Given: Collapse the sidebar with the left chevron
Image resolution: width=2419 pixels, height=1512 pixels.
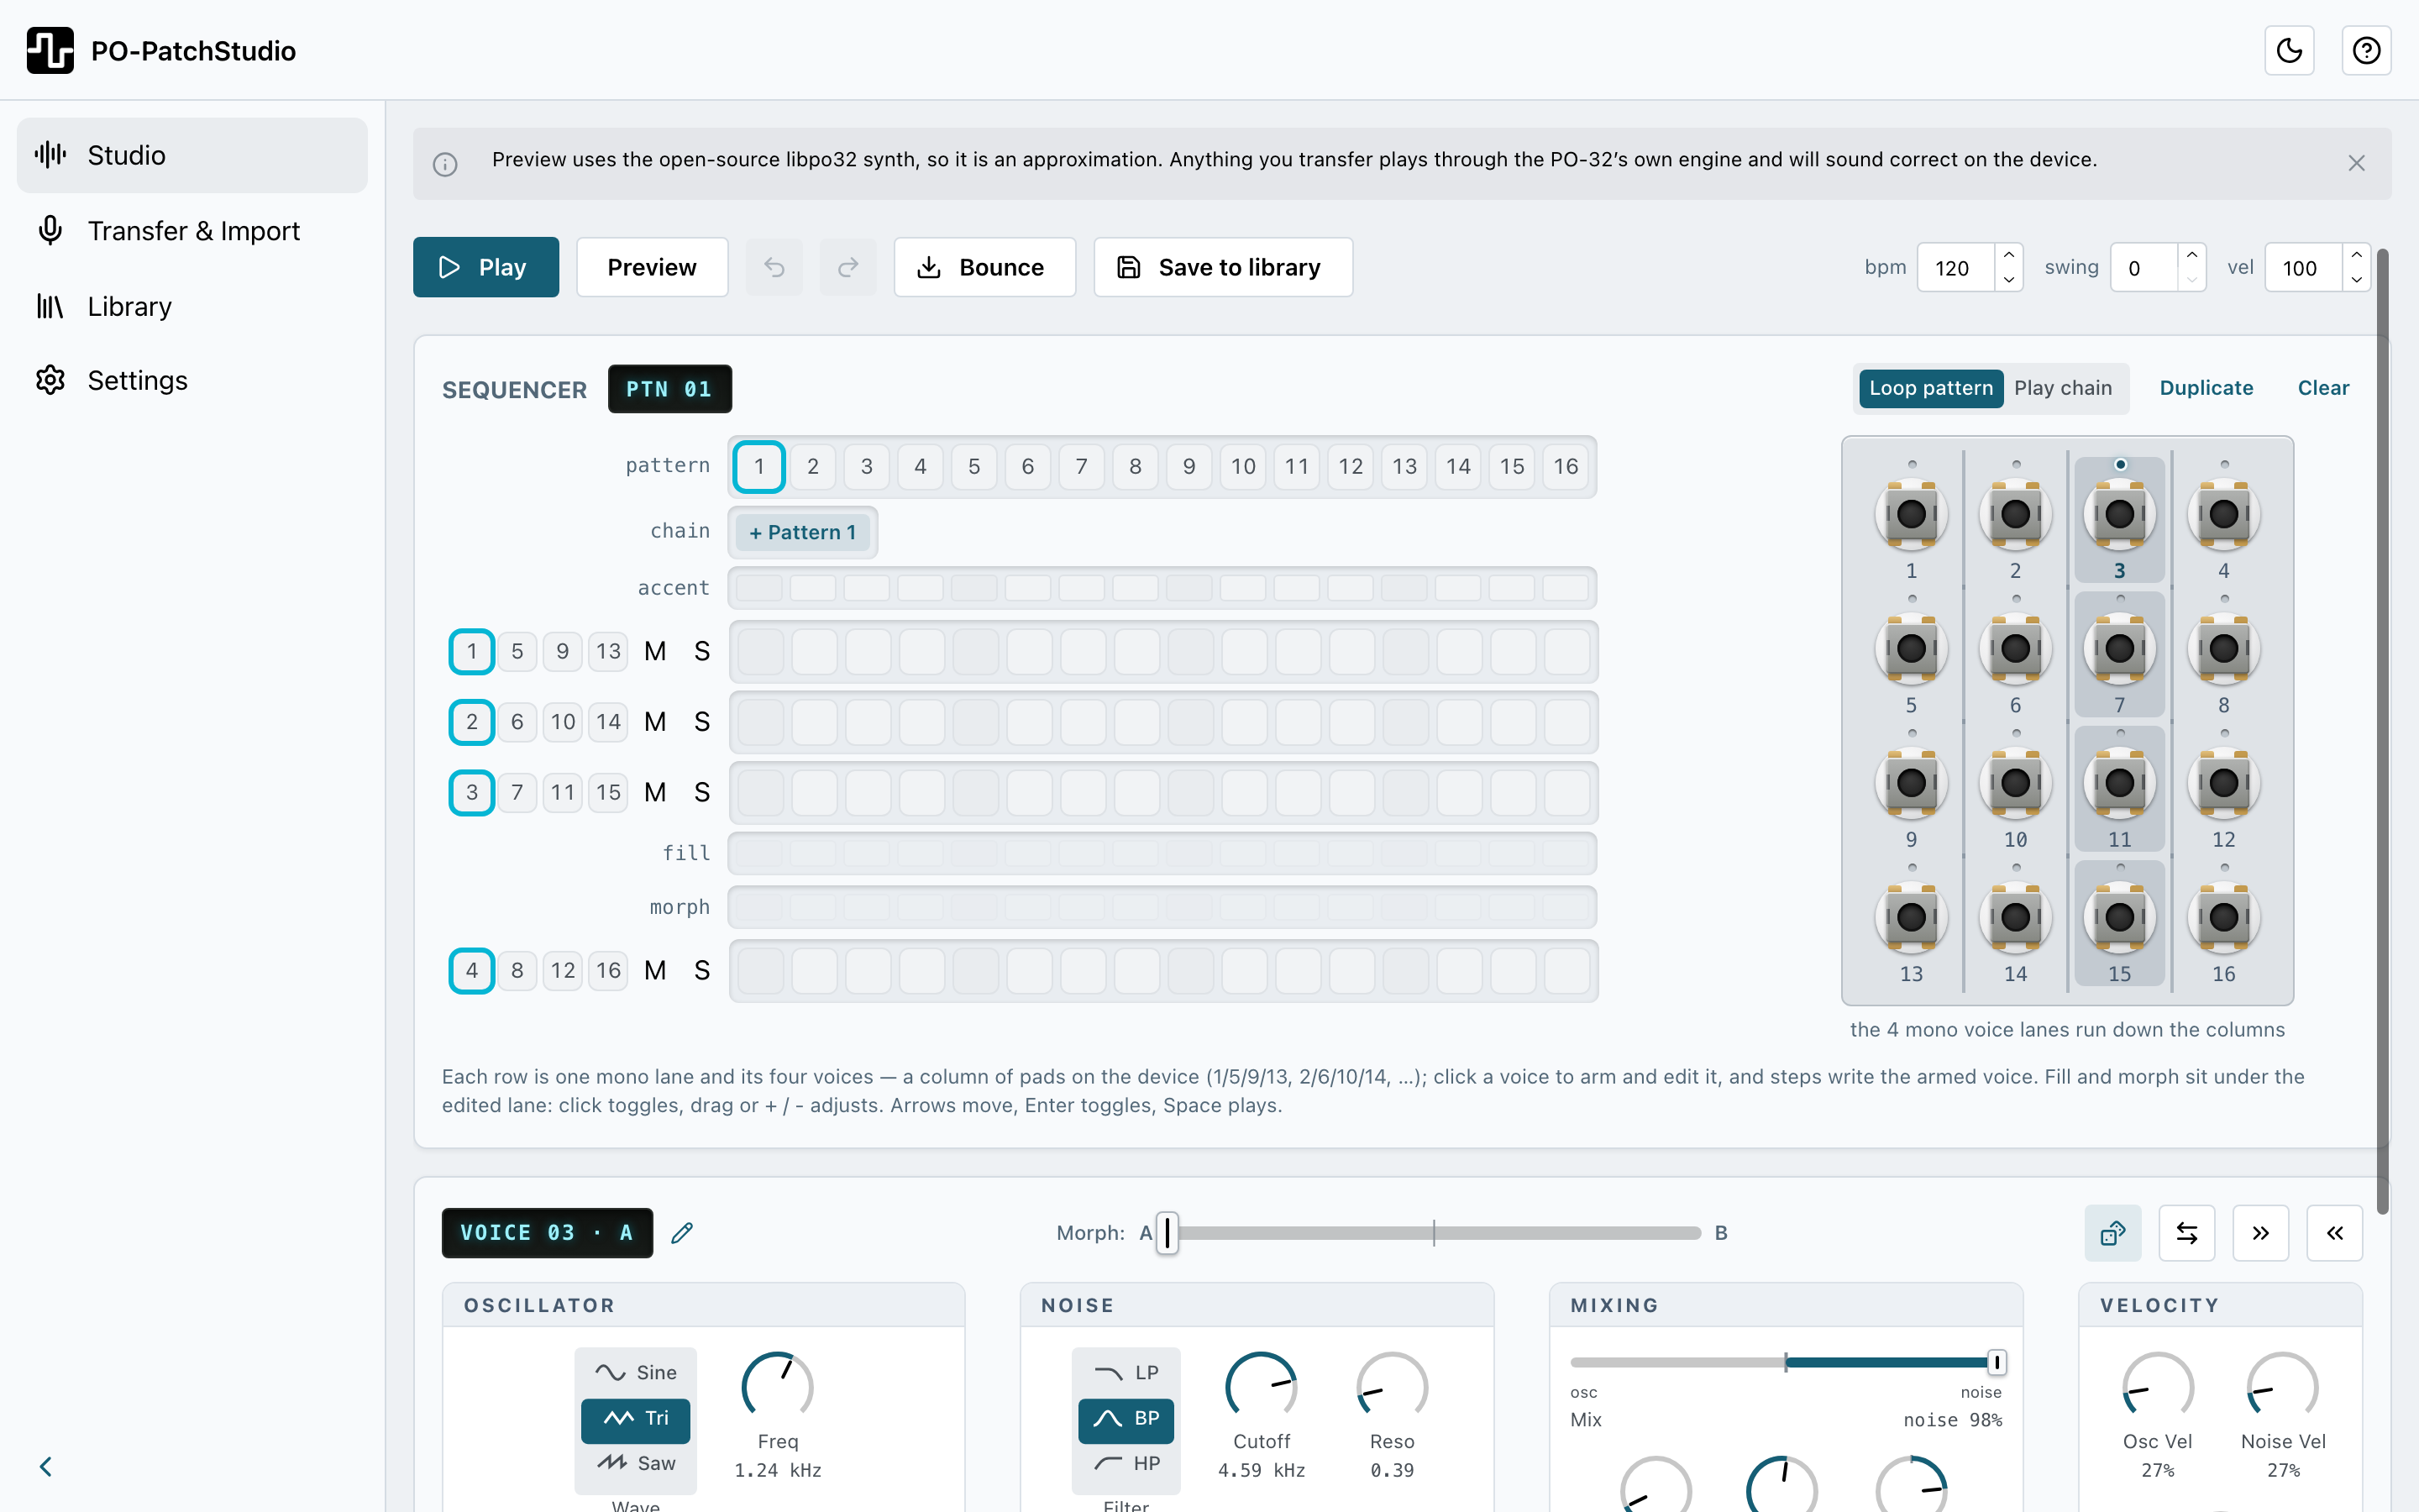Looking at the screenshot, I should pyautogui.click(x=46, y=1466).
